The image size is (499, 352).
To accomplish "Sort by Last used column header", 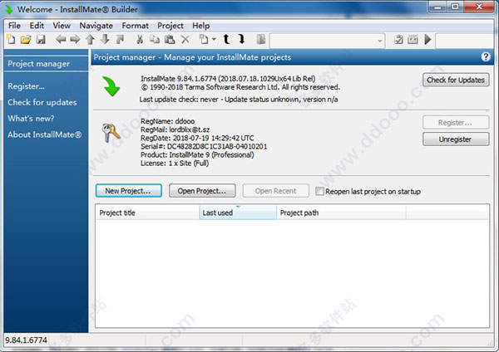I will click(x=238, y=213).
